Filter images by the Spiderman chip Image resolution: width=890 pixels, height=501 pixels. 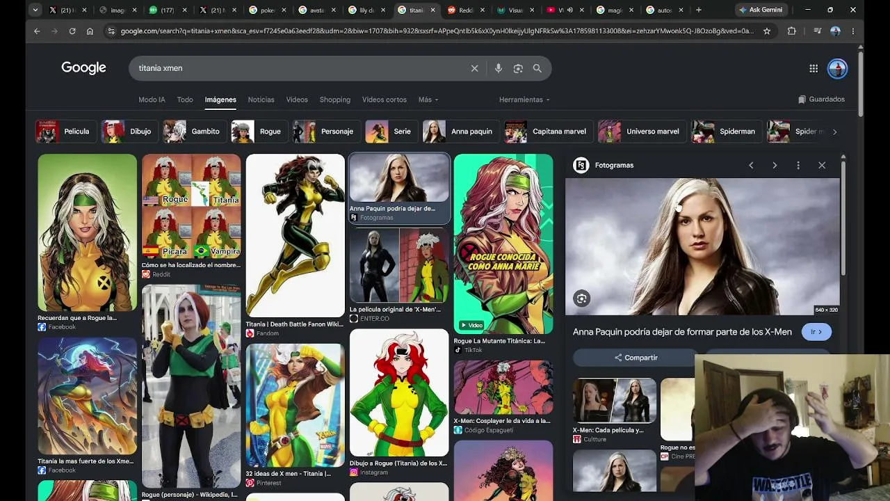pyautogui.click(x=726, y=132)
